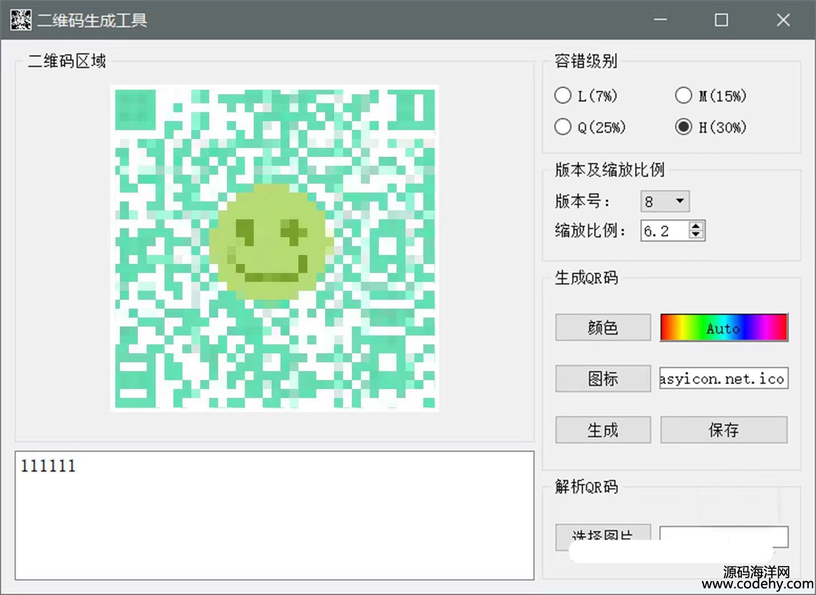Click the QR app icon in title bar
Screen dimensions: 816x595
pos(21,20)
